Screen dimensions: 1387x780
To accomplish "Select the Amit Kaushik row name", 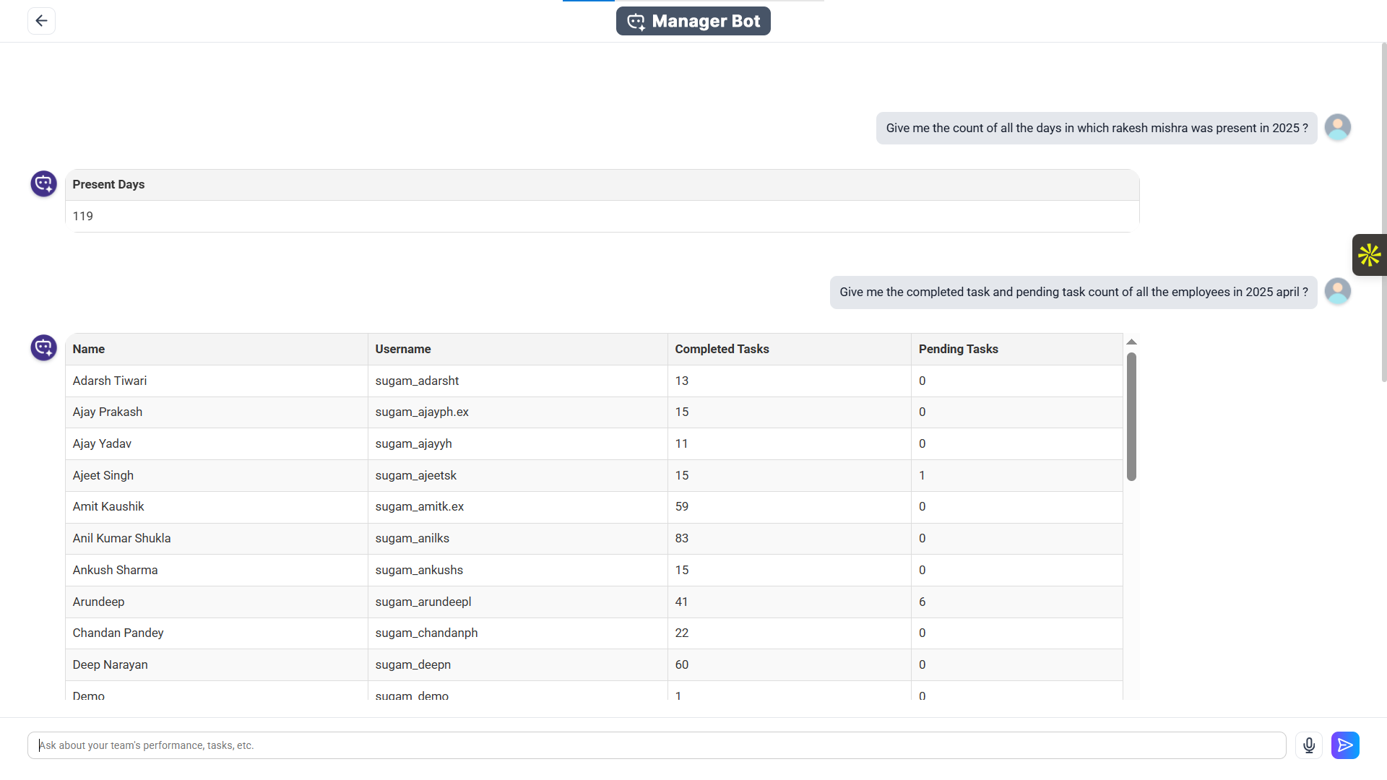I will 108,507.
